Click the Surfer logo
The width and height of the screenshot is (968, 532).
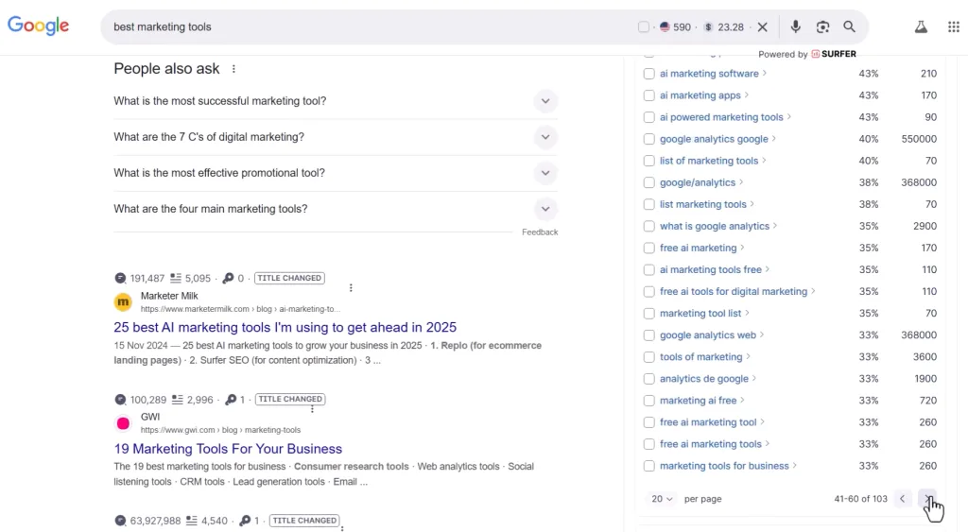point(834,54)
